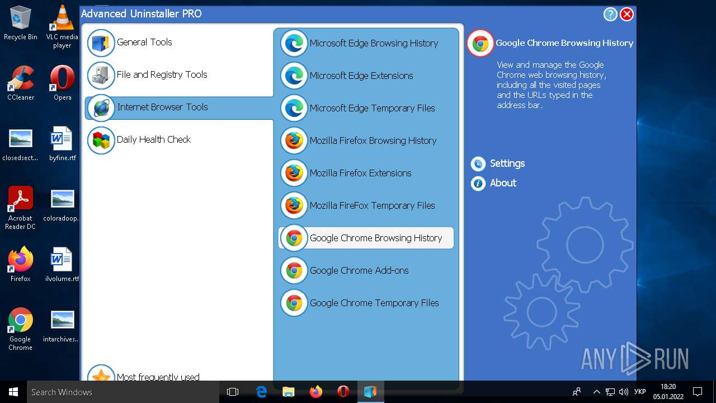Click Advanced Uninstaller taskbar button

pos(370,392)
